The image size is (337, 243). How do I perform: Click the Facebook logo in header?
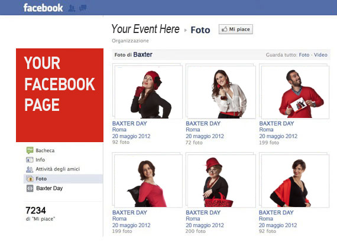tap(43, 8)
